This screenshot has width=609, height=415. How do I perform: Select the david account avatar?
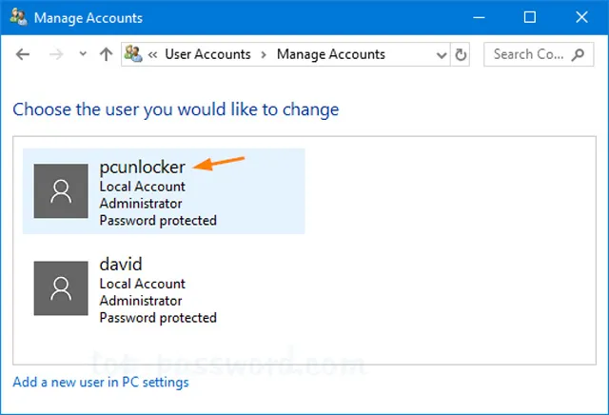[x=61, y=288]
